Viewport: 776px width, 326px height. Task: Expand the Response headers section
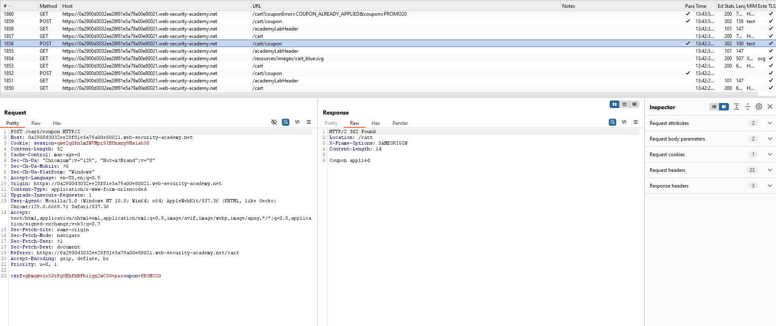(x=770, y=186)
